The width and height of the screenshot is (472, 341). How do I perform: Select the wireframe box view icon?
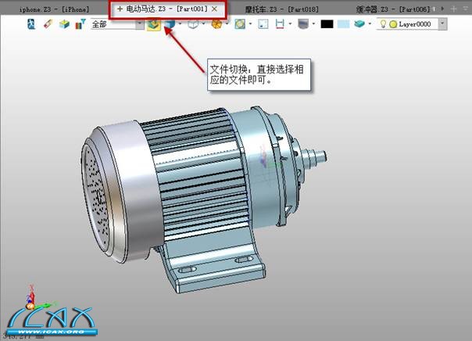193,24
